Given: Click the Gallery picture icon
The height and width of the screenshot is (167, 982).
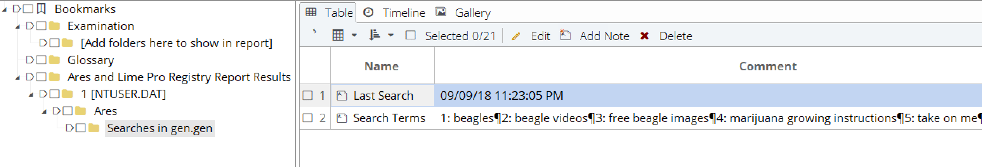Looking at the screenshot, I should tap(441, 12).
